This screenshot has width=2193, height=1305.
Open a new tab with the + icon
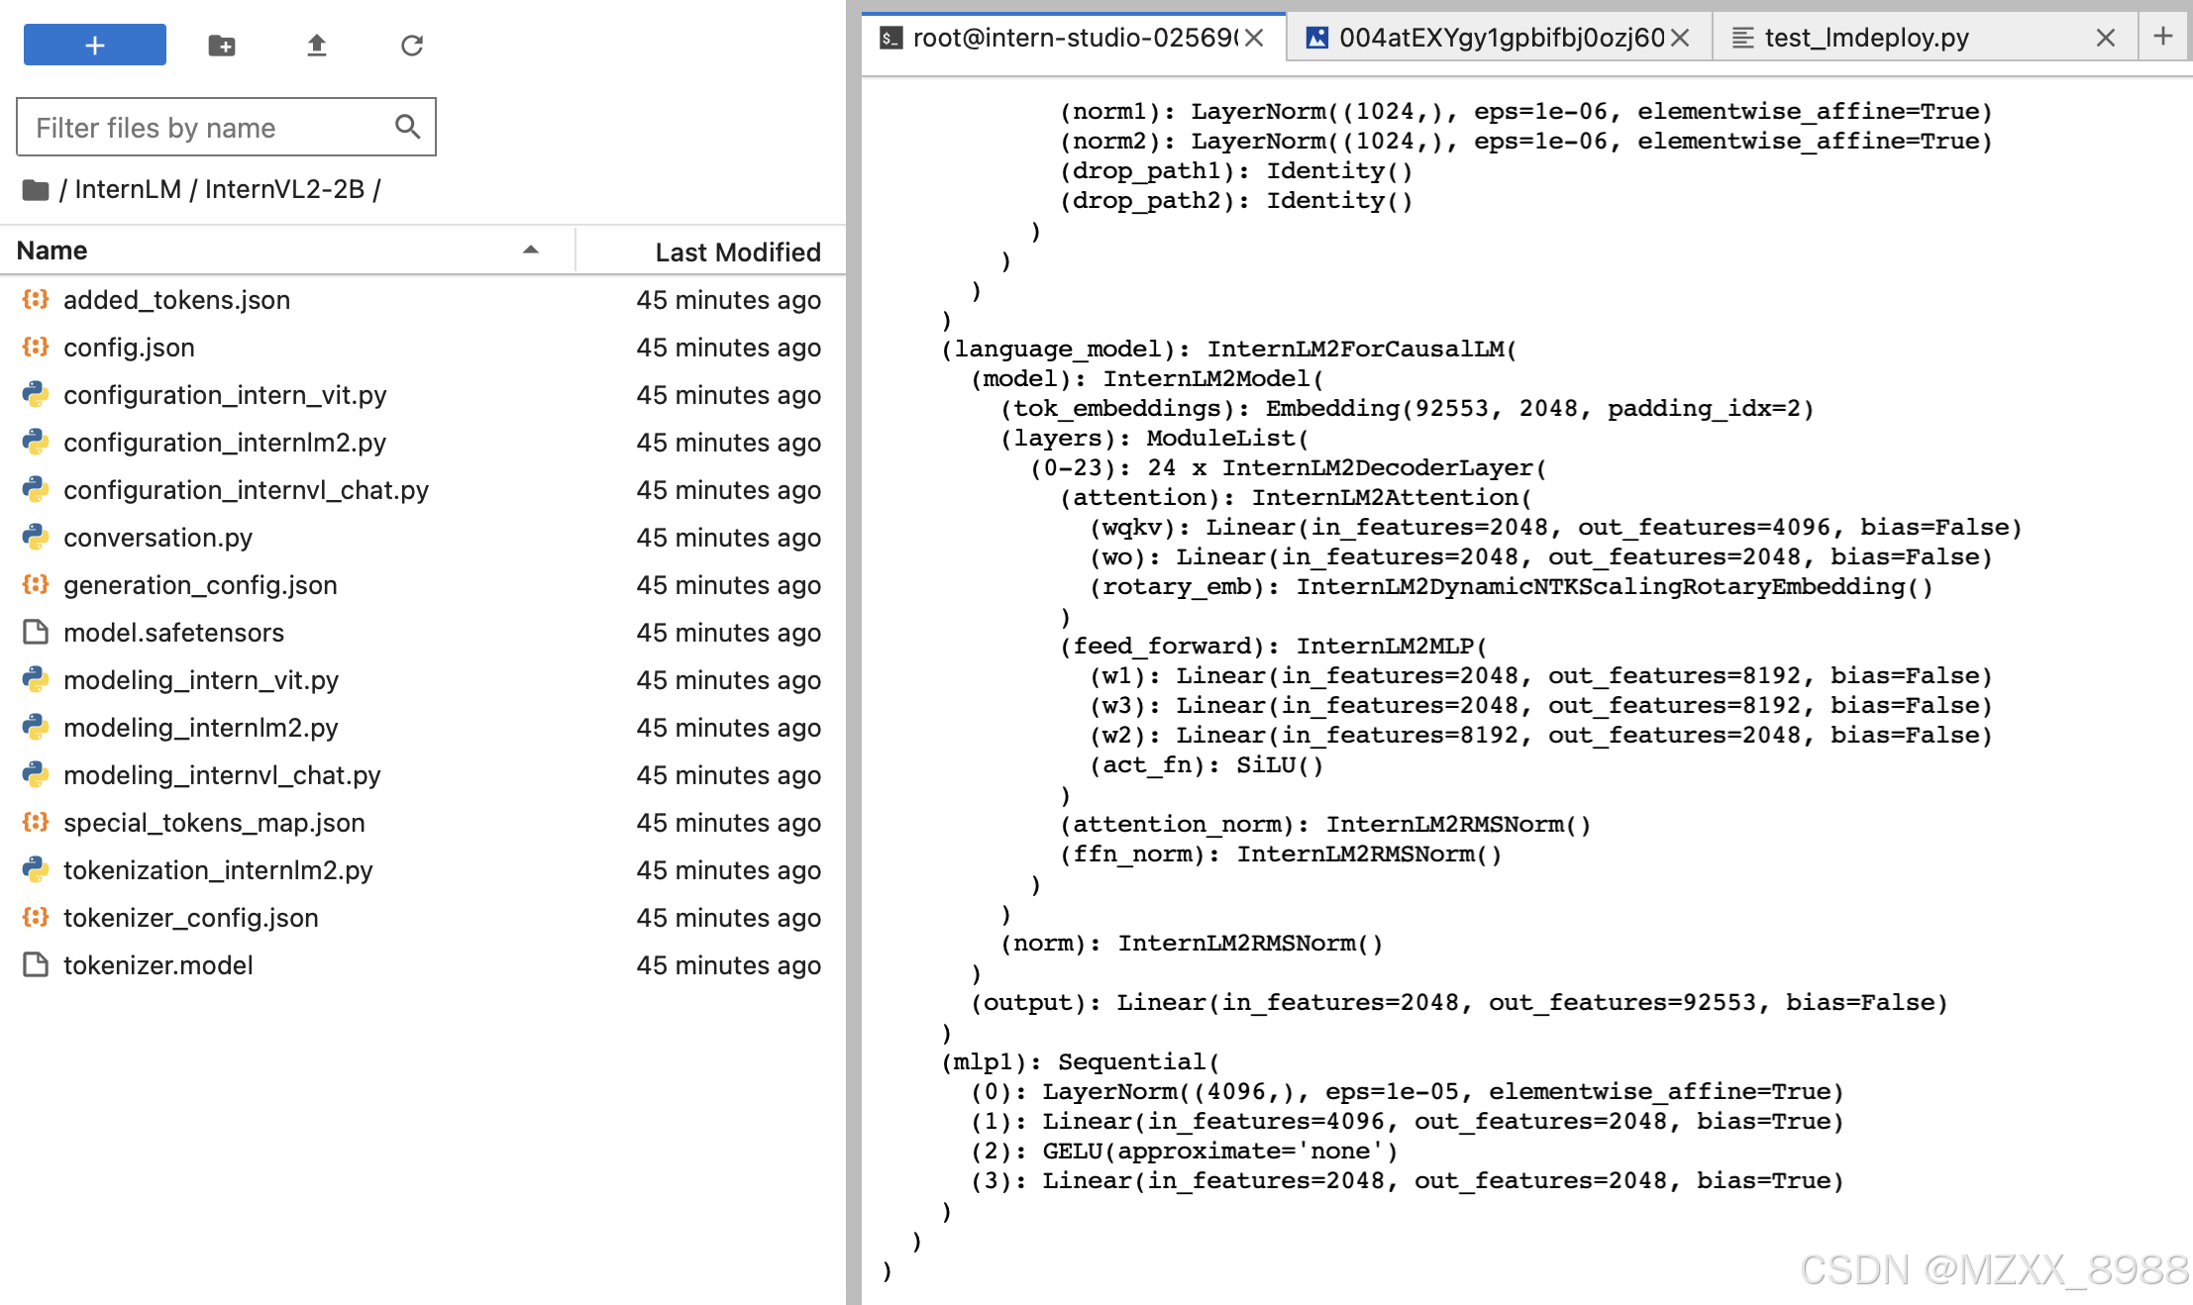point(2163,37)
